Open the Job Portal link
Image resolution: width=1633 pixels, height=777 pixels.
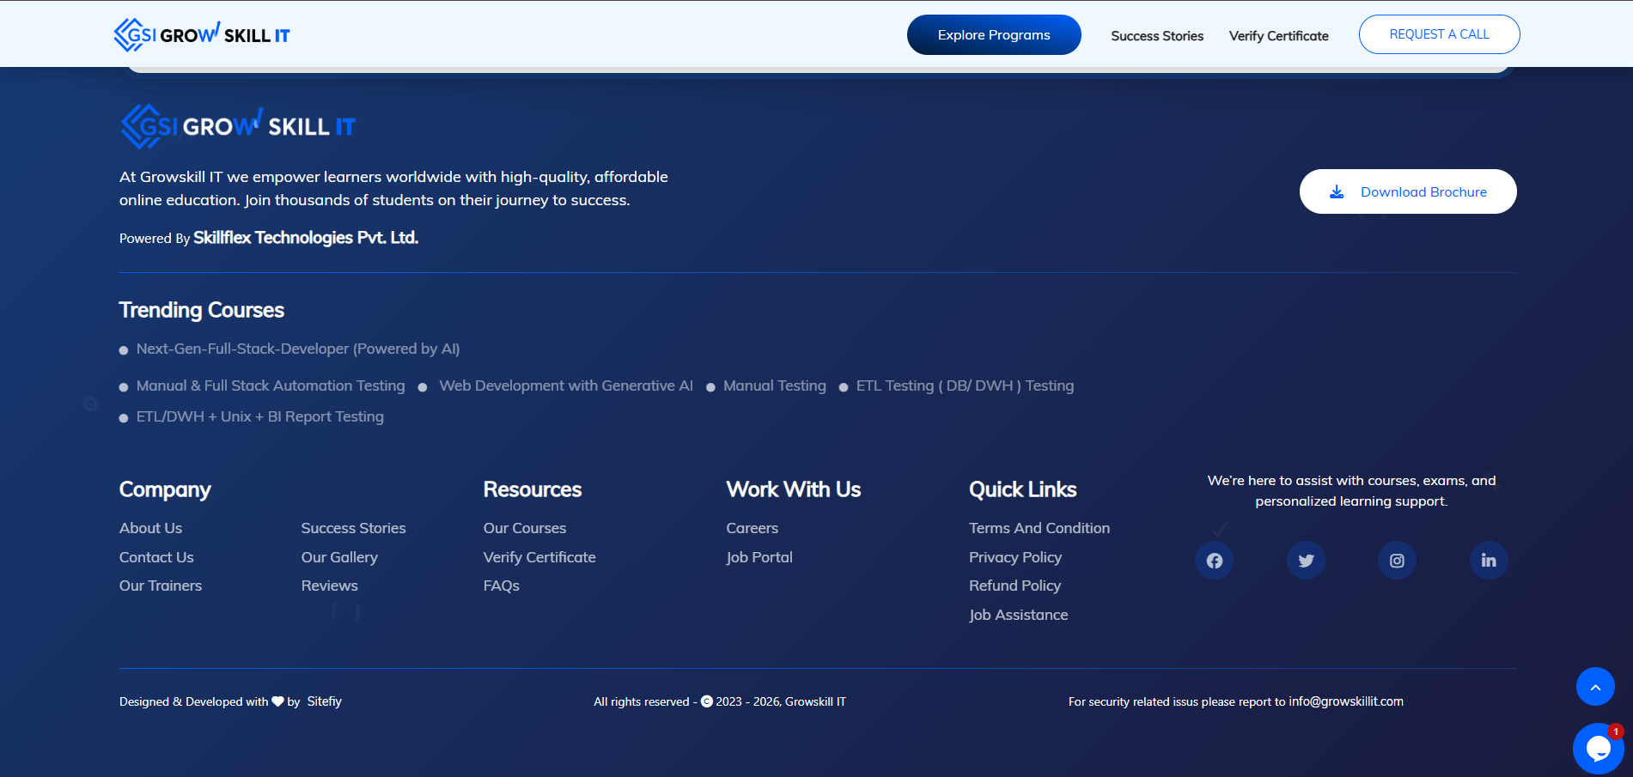759,558
